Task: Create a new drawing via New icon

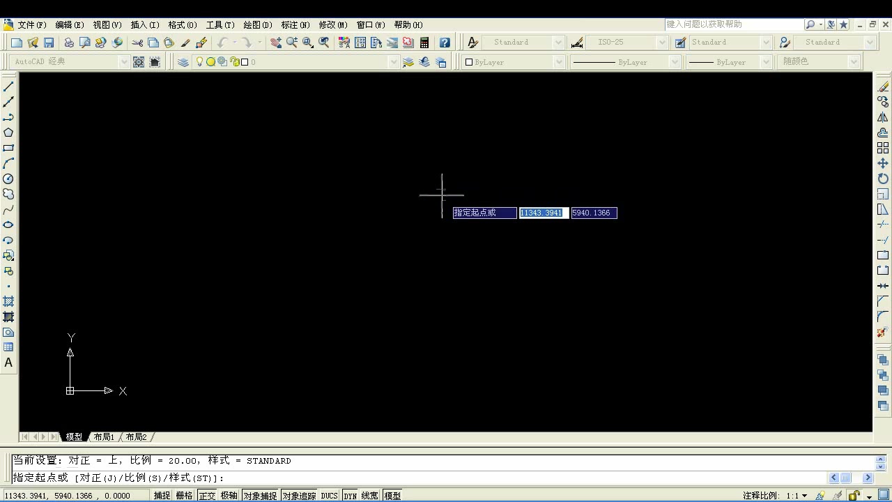Action: pos(17,43)
